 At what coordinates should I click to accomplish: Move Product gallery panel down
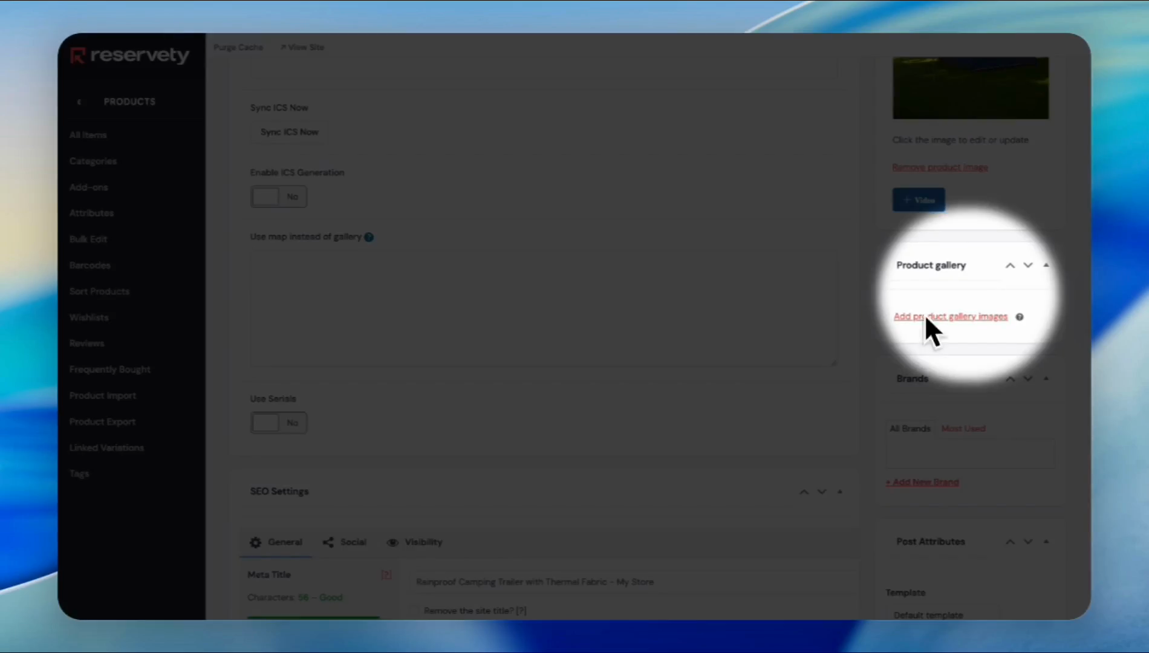point(1027,265)
